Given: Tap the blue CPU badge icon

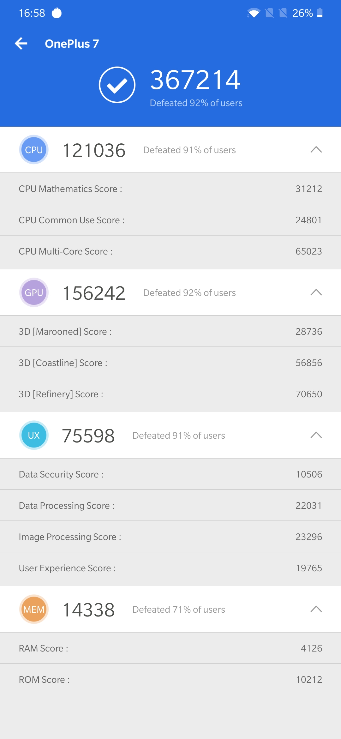Looking at the screenshot, I should click(x=34, y=150).
